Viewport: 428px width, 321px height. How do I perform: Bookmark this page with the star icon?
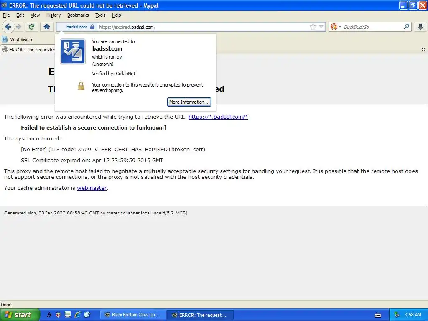click(x=313, y=27)
